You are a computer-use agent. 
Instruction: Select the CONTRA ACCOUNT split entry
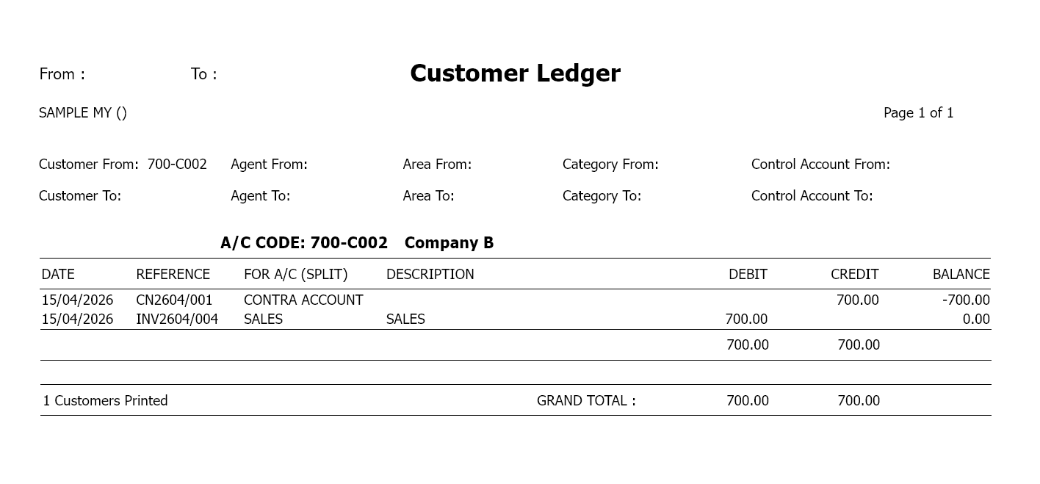tap(303, 300)
